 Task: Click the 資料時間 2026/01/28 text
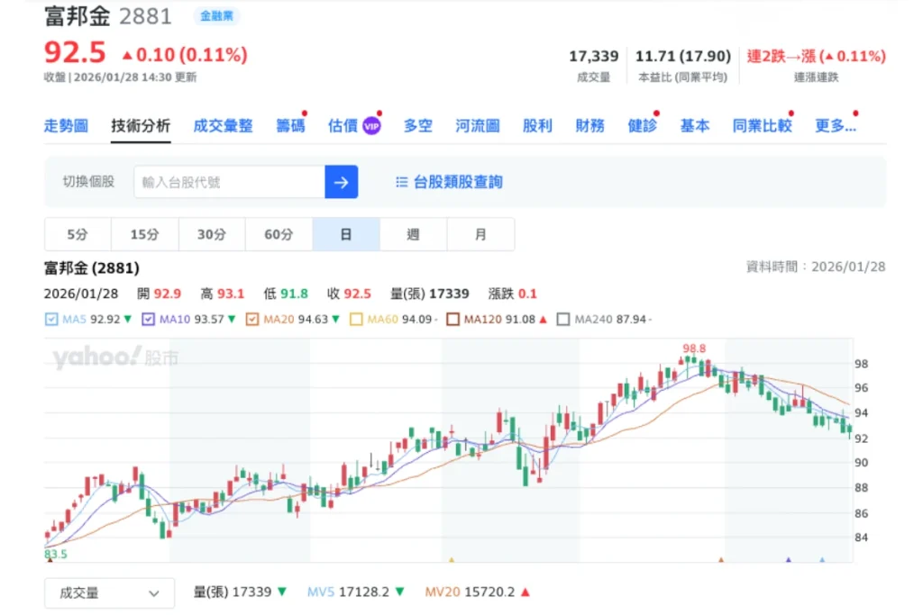816,267
